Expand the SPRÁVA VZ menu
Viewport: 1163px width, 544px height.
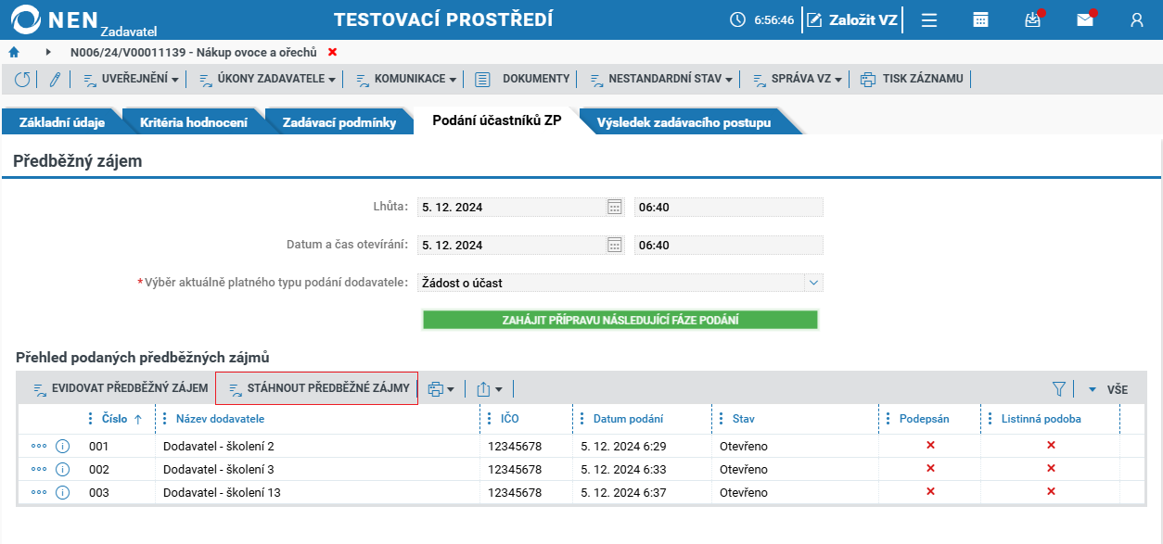[x=798, y=80]
